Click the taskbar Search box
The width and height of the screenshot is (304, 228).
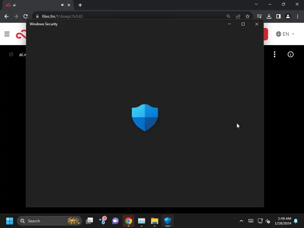(x=50, y=221)
